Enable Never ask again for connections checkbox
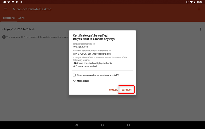Image resolution: width=205 pixels, height=129 pixels. point(74,75)
